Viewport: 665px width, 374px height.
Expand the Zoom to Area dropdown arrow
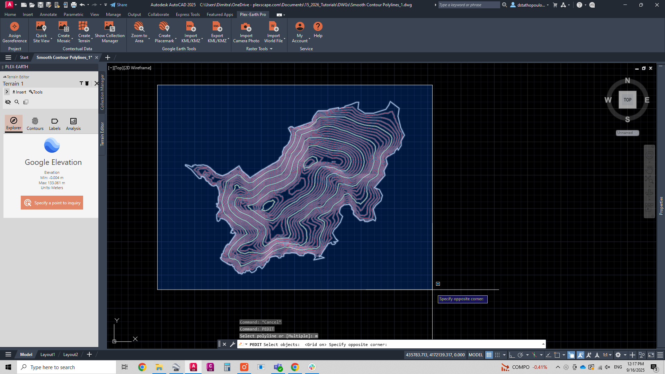coord(149,39)
